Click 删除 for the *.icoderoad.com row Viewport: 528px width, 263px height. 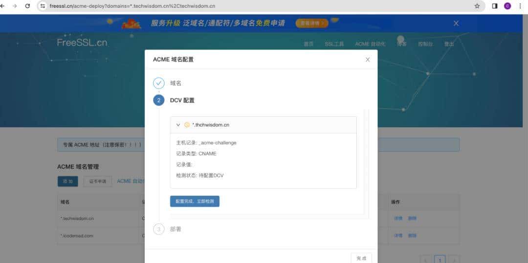coord(412,236)
